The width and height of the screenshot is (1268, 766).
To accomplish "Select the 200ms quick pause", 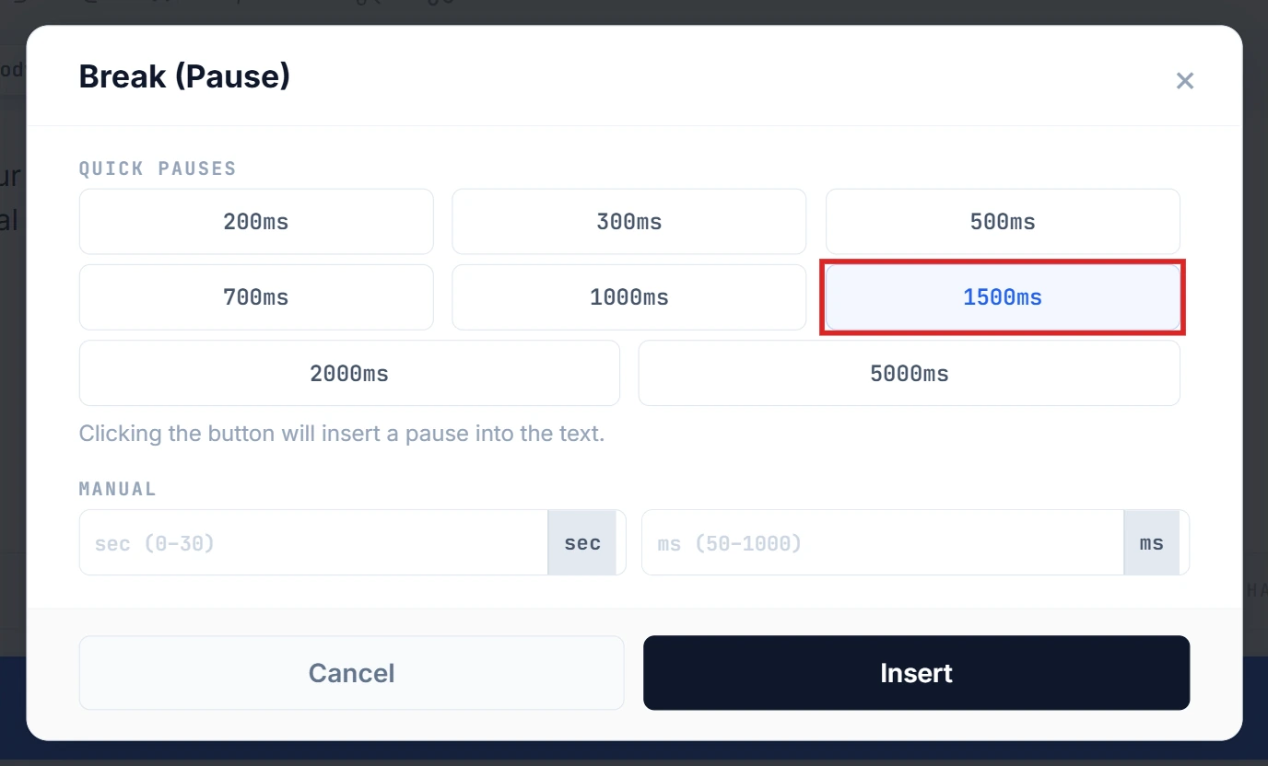I will (256, 221).
